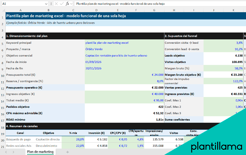Select the title cell Plantilla plan de marketing excel

(x=126, y=16)
